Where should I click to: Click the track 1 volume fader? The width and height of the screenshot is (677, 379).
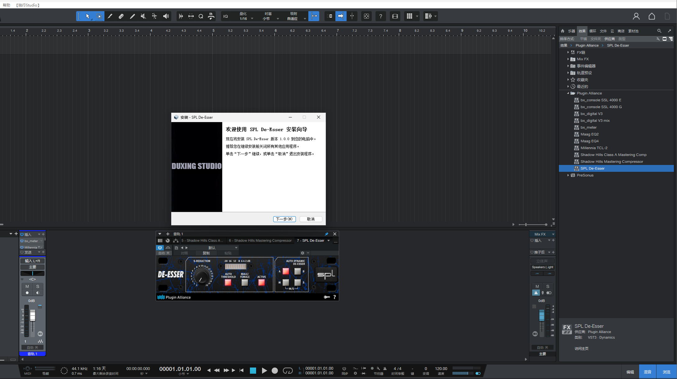coord(33,316)
